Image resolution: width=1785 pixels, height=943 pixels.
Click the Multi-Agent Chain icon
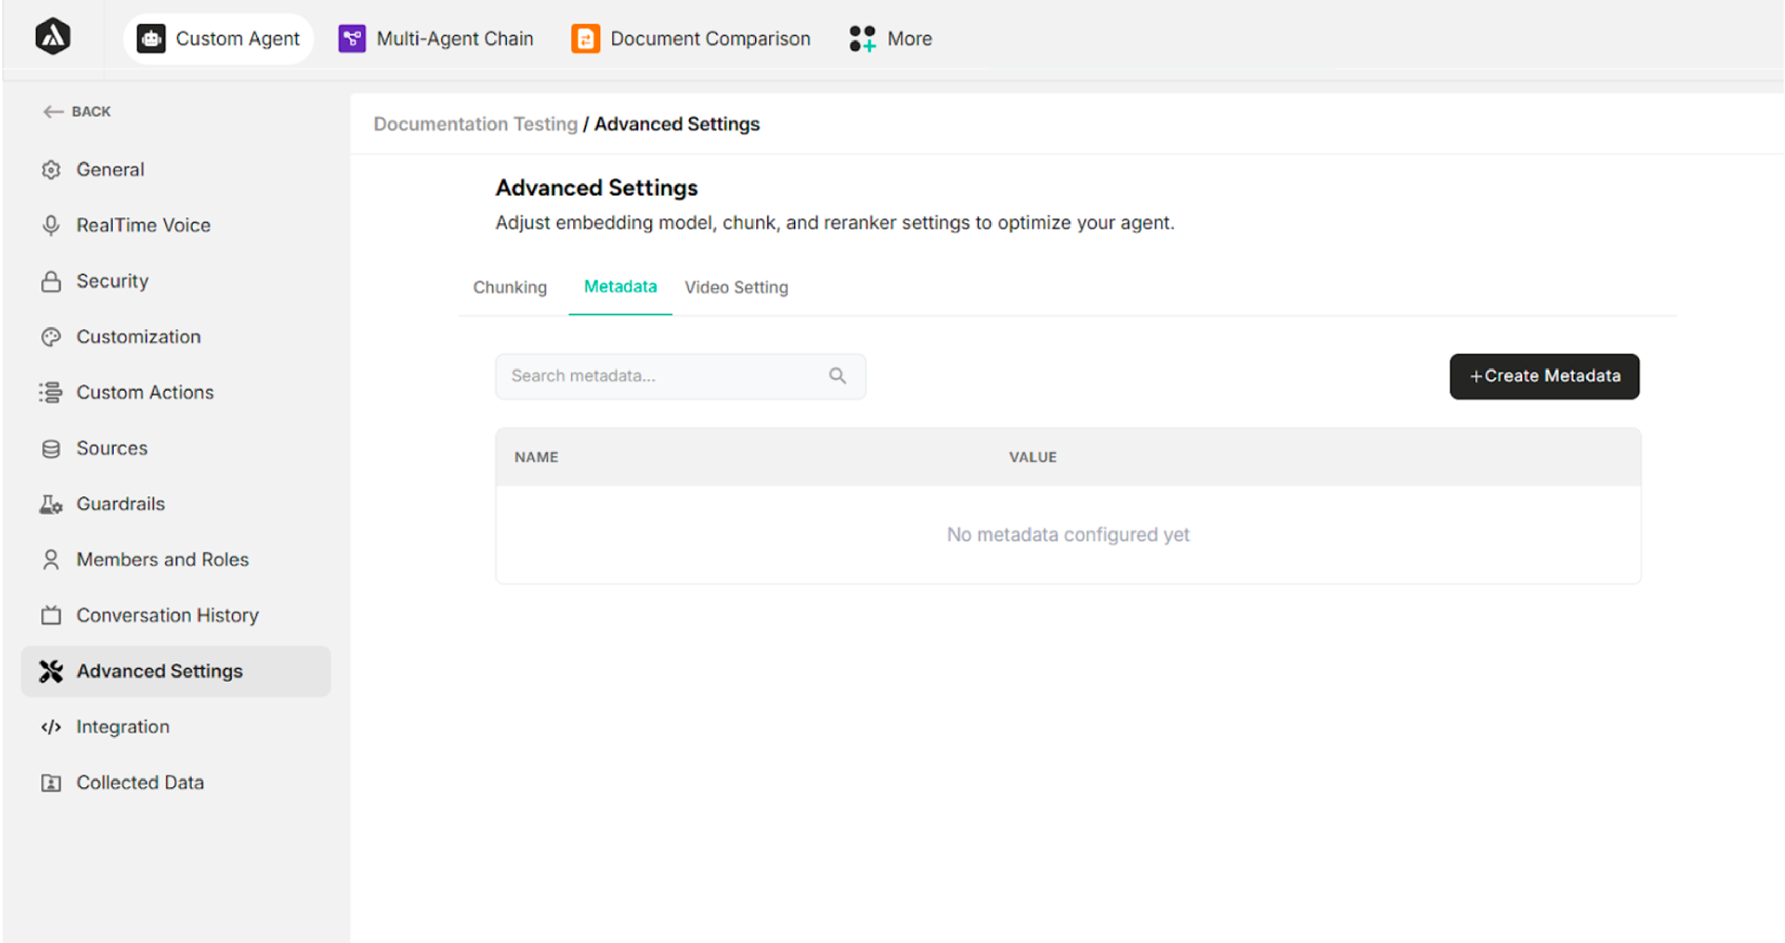[x=351, y=38]
